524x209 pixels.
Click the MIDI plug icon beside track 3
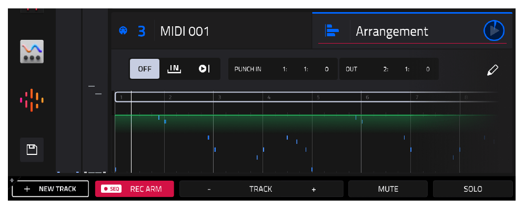click(x=123, y=31)
